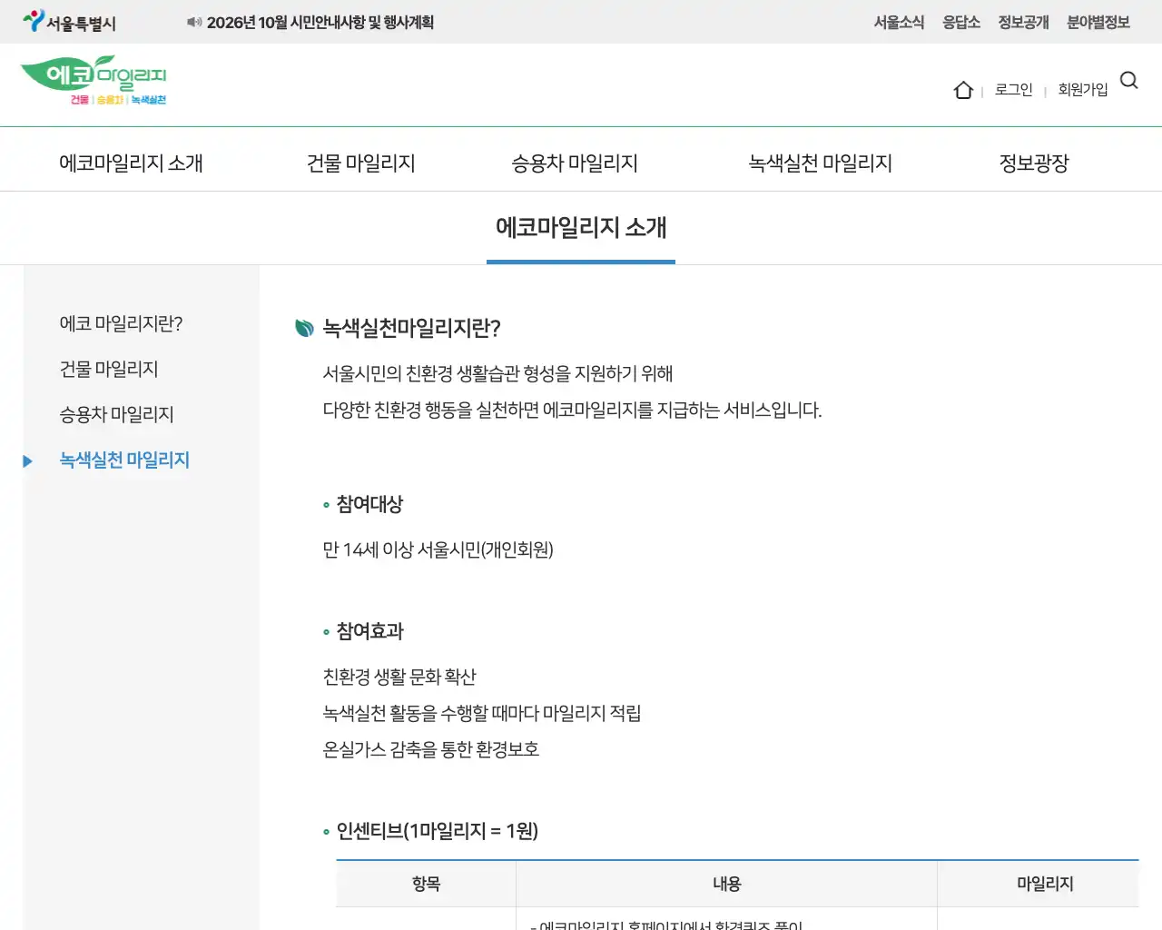
Task: Click 회원가입 to sign up
Action: coord(1083,89)
